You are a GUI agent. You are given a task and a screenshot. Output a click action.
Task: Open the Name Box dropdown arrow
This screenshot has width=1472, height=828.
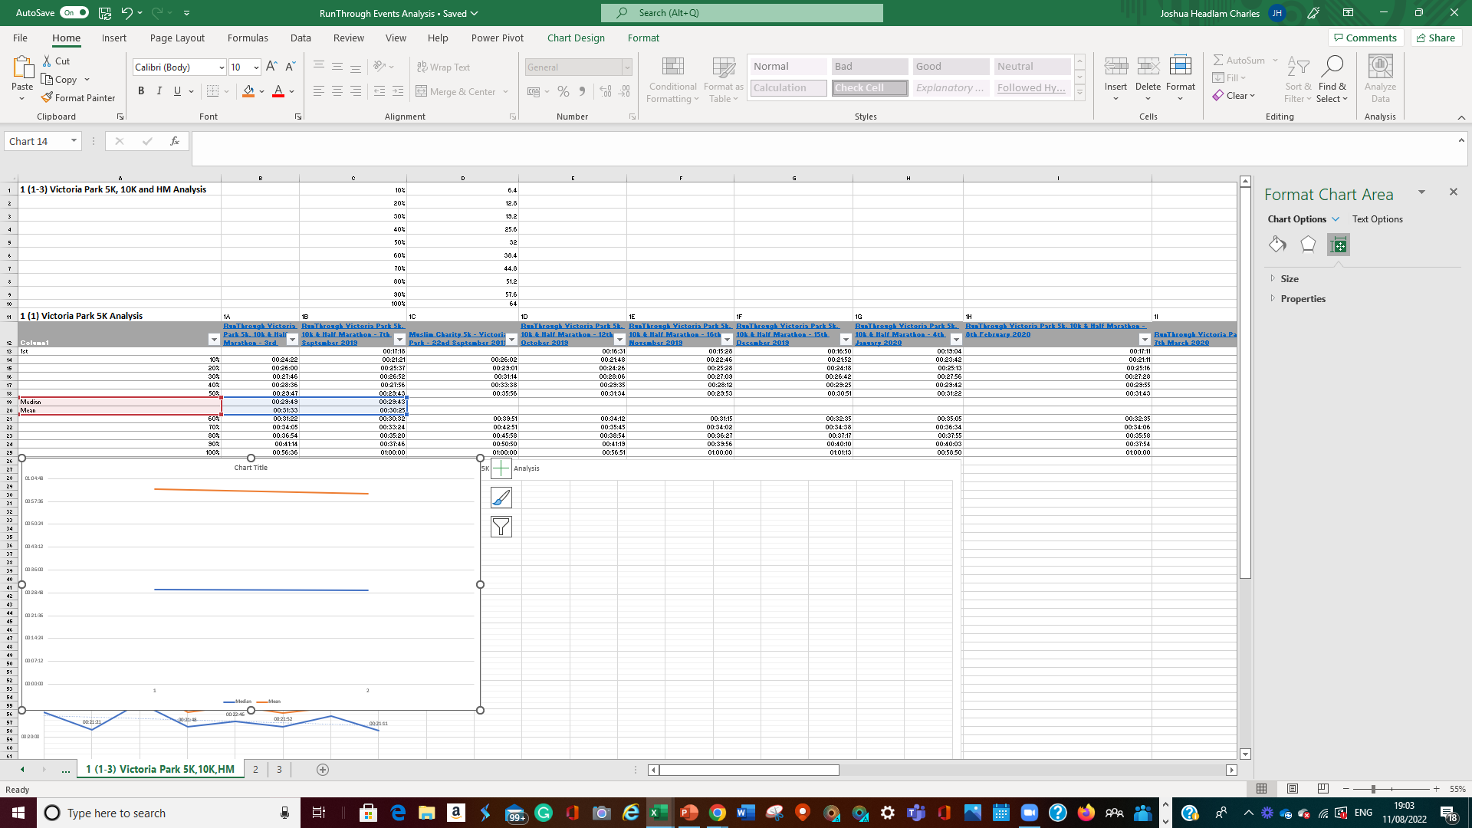[x=74, y=141]
